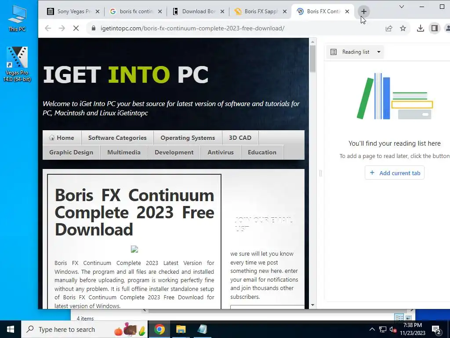The width and height of the screenshot is (450, 338).
Task: Click Boris FX Continuum Complete 2023 heading
Action: coord(134,213)
